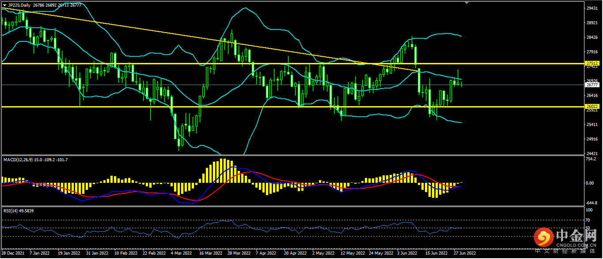The image size is (603, 259).
Task: Click the 27916 price scale value
Action: coord(591,52)
